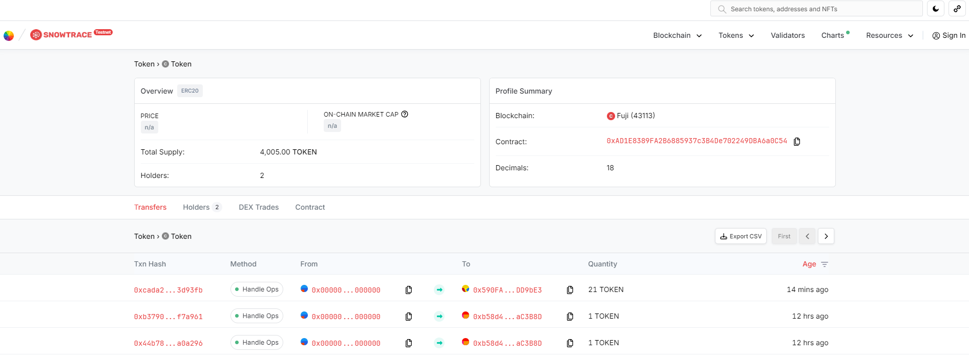Copy the To address in the 0xb3790 row
The width and height of the screenshot is (969, 358).
click(x=570, y=317)
